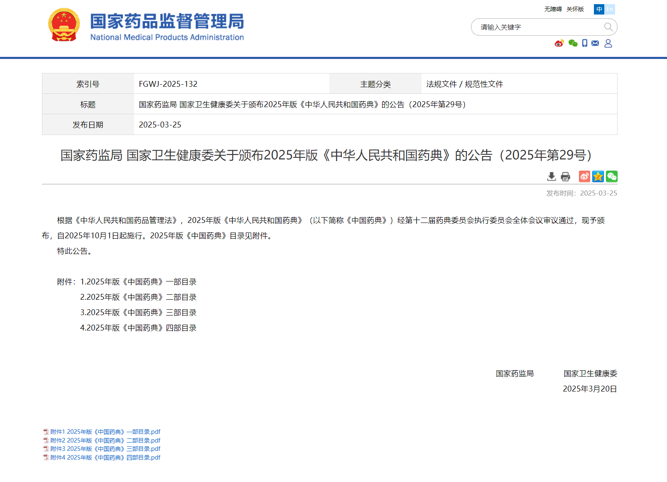Image resolution: width=667 pixels, height=482 pixels.
Task: Share article to Weibo (red share button)
Action: pos(584,176)
